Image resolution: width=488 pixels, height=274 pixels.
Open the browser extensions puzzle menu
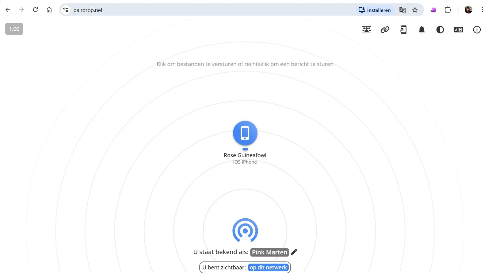pyautogui.click(x=448, y=10)
